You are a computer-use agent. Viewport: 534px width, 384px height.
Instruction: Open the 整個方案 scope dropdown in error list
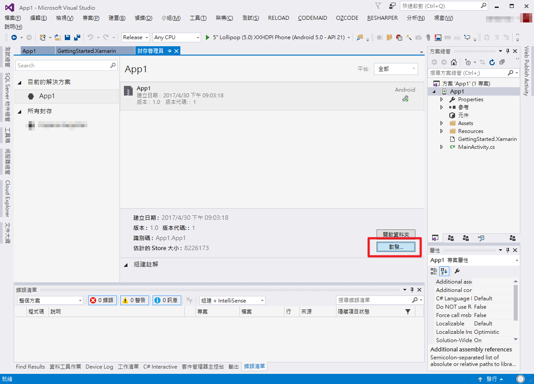tap(50, 300)
